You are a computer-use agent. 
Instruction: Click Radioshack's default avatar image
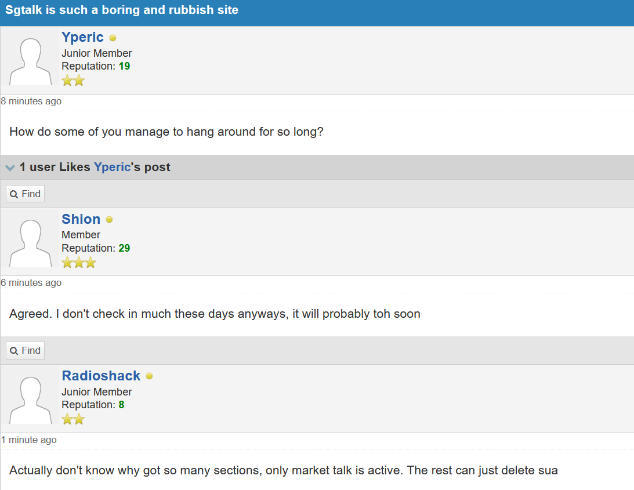(x=30, y=399)
